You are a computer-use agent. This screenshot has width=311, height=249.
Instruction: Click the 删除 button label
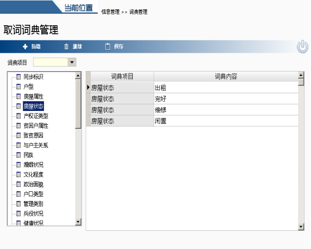78,46
